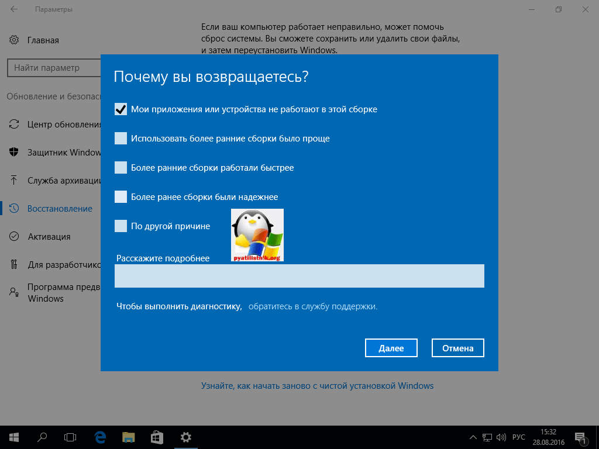Click the 'Расскажите подробнее' text field
Screen dimensions: 599x449
(299, 276)
